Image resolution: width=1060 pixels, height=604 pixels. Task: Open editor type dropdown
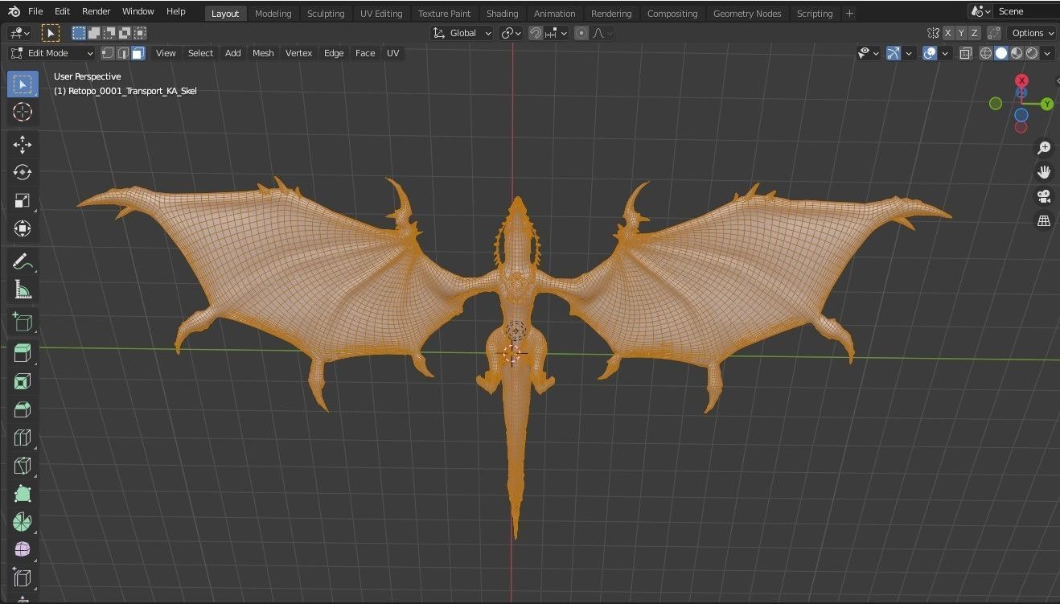(20, 33)
